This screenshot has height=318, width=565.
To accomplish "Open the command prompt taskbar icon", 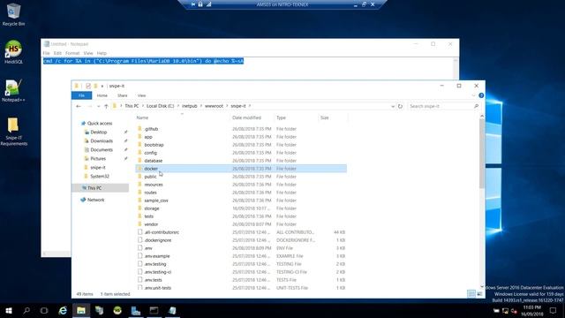I will click(x=154, y=310).
